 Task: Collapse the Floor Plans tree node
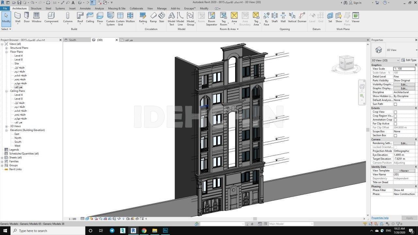(x=6, y=52)
